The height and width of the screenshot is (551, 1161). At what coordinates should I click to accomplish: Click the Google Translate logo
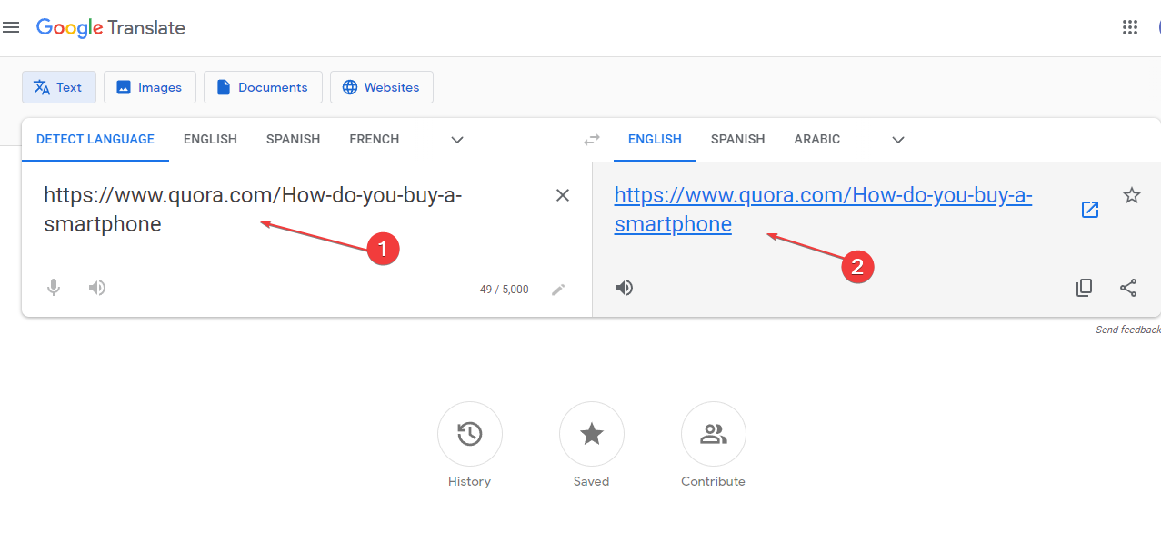coord(111,28)
